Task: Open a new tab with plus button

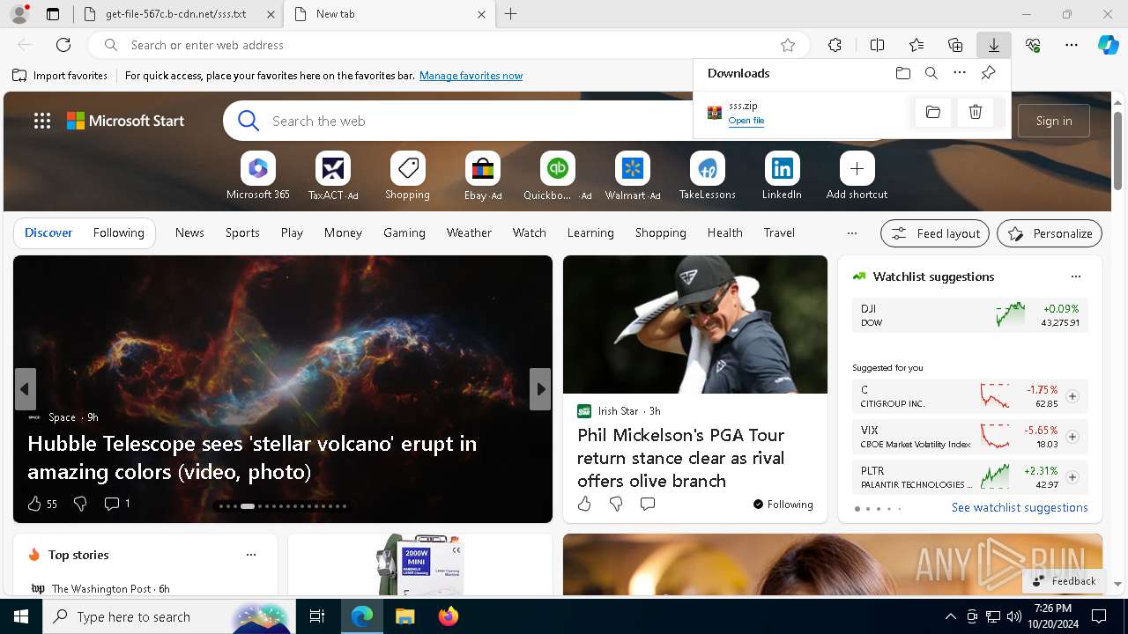Action: (x=511, y=14)
